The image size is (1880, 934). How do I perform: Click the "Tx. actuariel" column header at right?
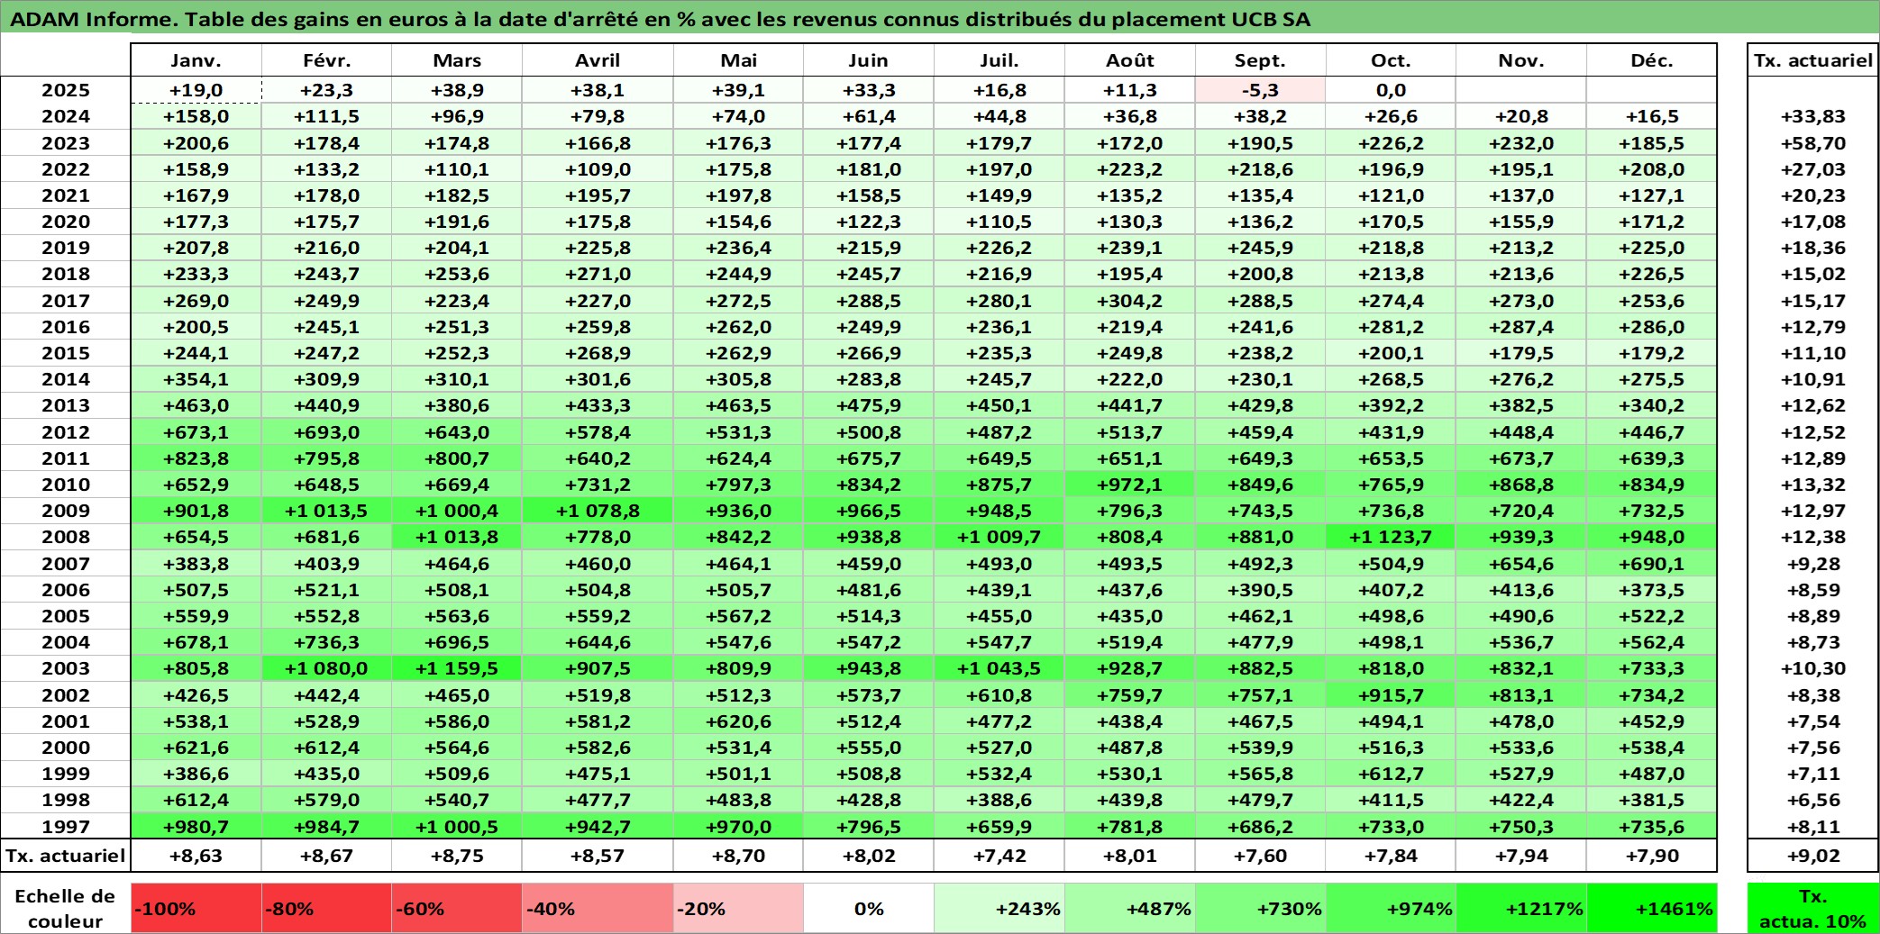pos(1813,60)
